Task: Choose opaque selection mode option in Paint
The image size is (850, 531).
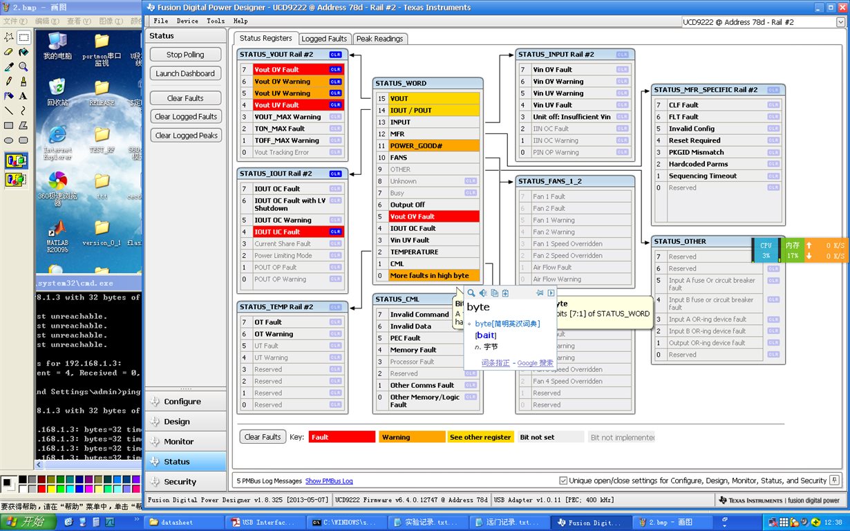Action: click(17, 162)
